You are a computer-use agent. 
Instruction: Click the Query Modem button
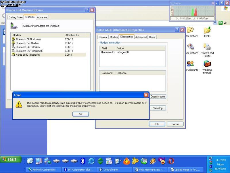click(158, 97)
